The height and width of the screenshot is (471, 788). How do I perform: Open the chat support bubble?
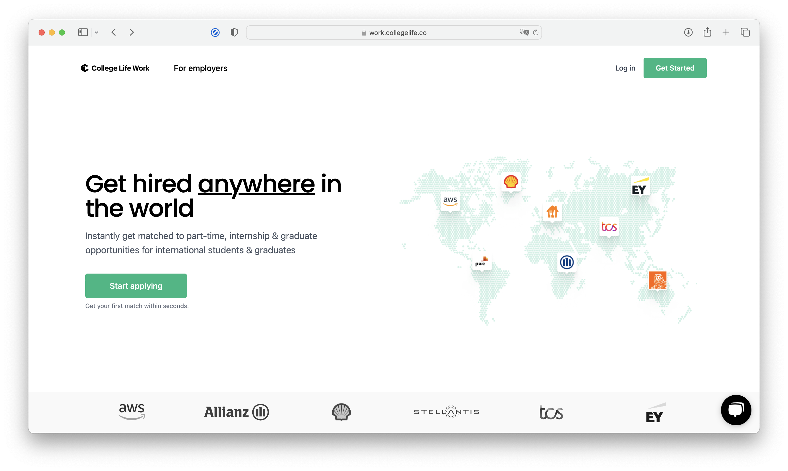[x=736, y=410]
